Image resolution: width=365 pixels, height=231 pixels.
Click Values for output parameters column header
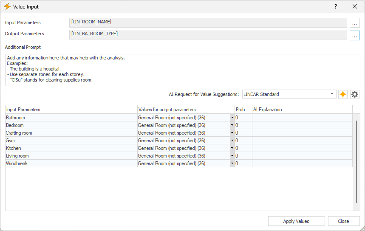pos(186,110)
